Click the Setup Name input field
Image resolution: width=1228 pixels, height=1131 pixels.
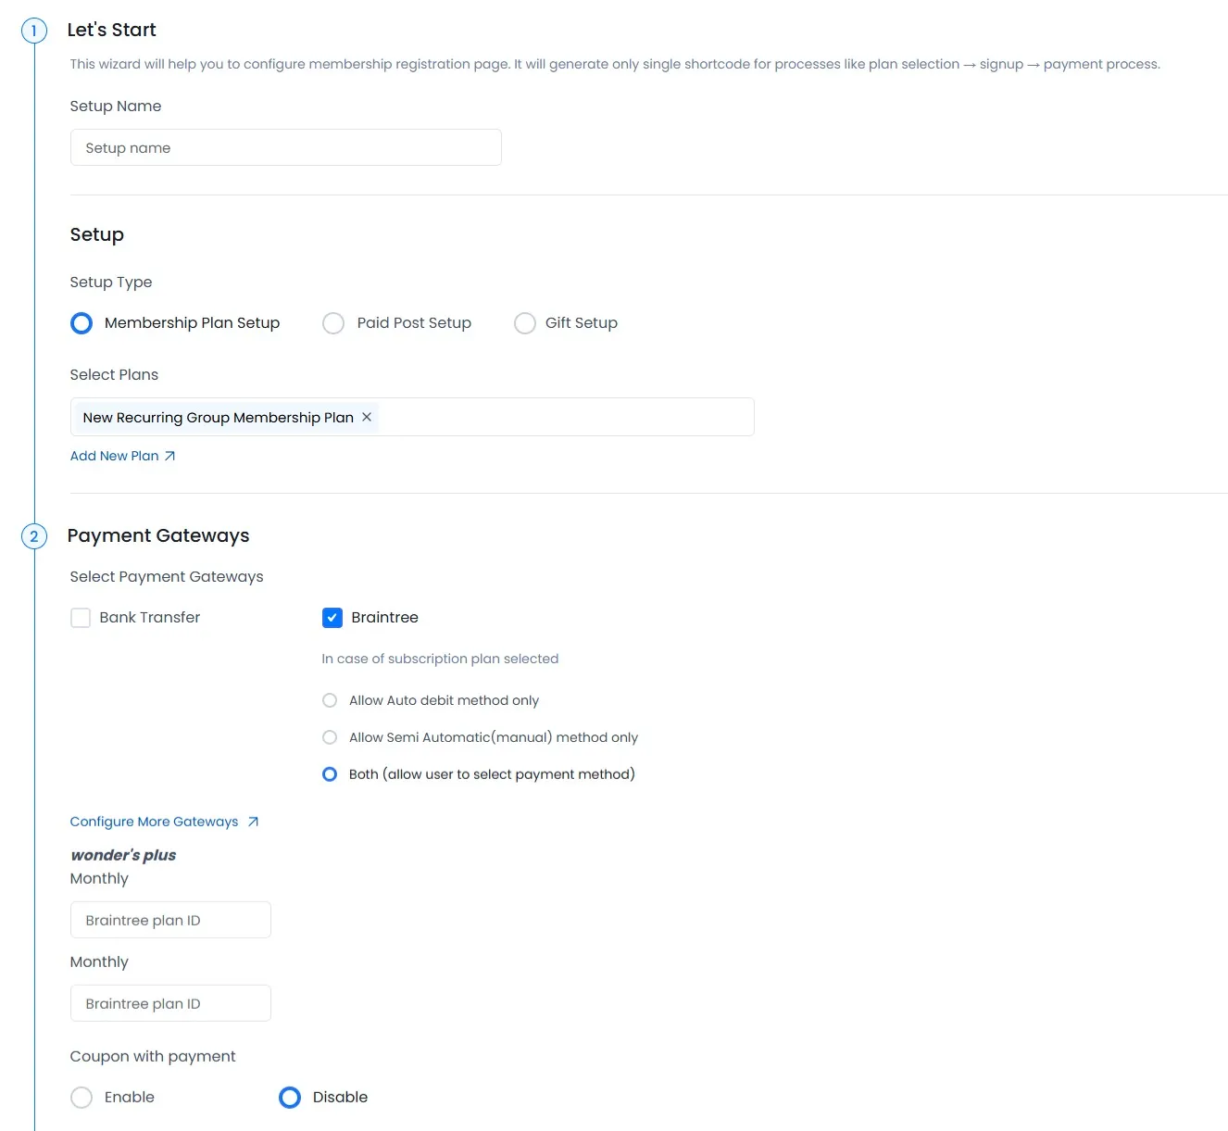coord(285,147)
